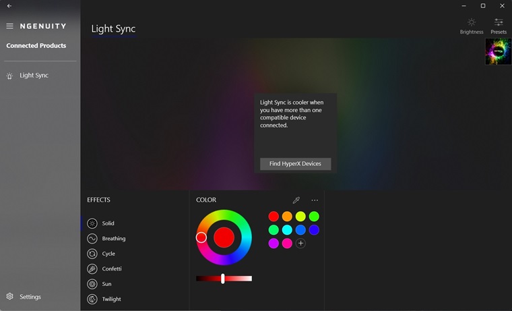
Task: Select the Cycle effect
Action: pyautogui.click(x=108, y=254)
